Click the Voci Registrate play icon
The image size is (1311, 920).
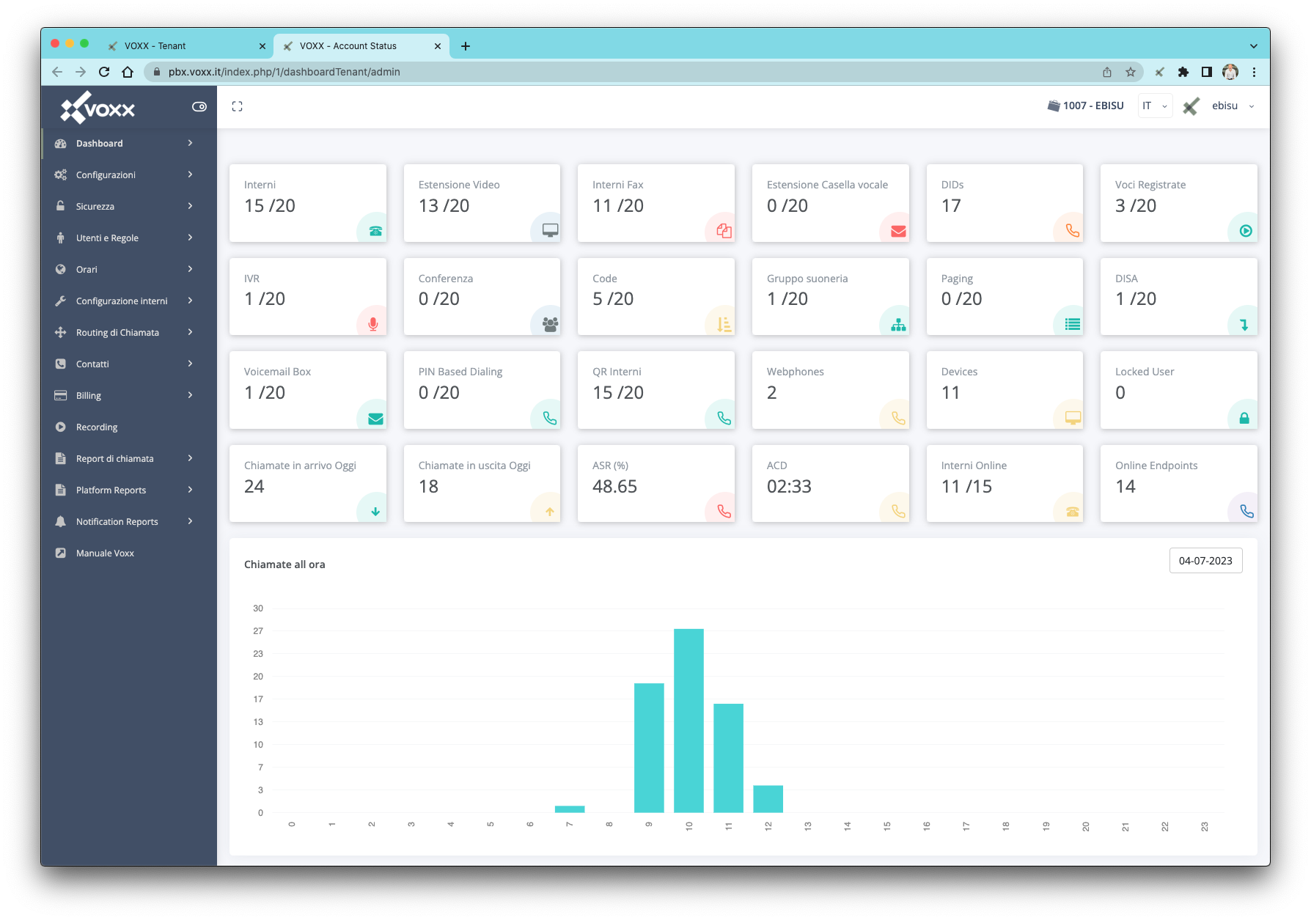pos(1246,231)
